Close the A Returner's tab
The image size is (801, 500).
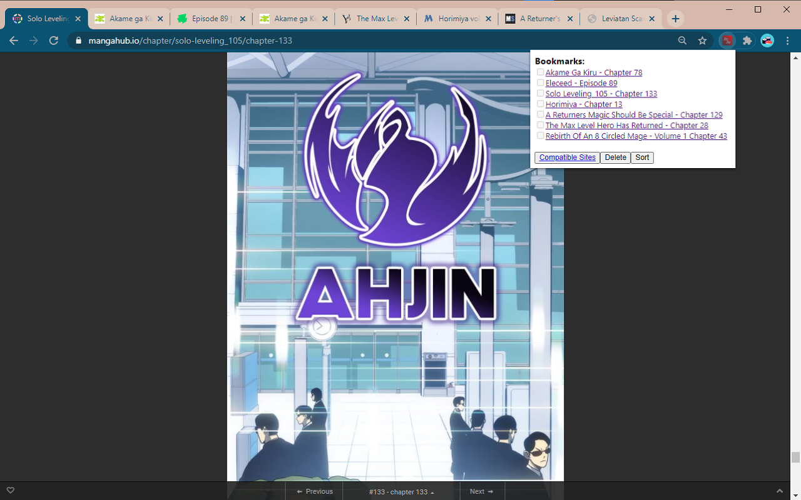[571, 19]
